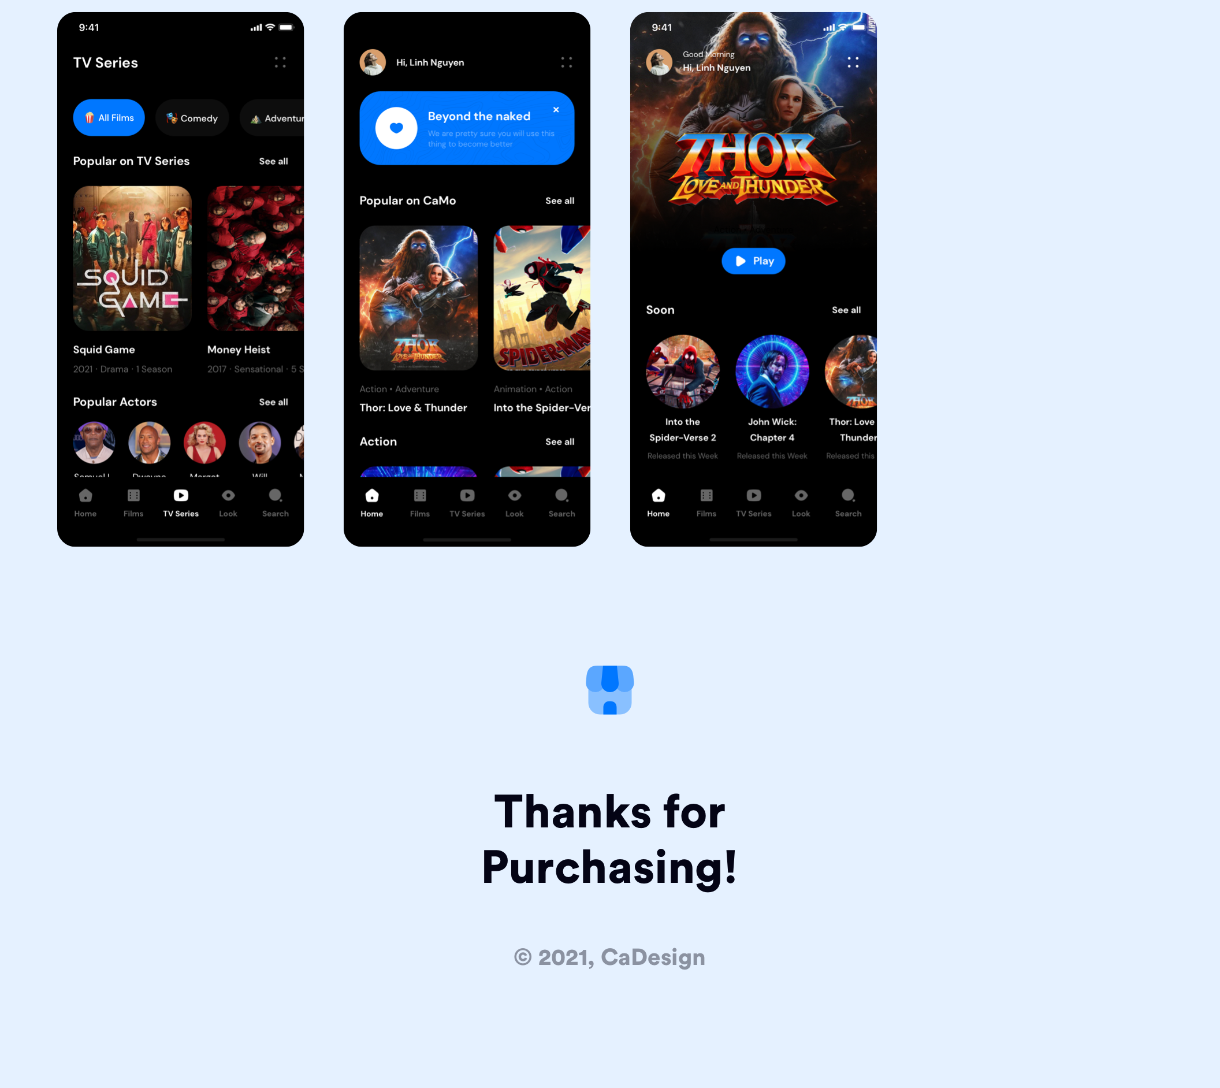Select the TV Series tab on left screen
Image resolution: width=1220 pixels, height=1088 pixels.
pos(181,502)
